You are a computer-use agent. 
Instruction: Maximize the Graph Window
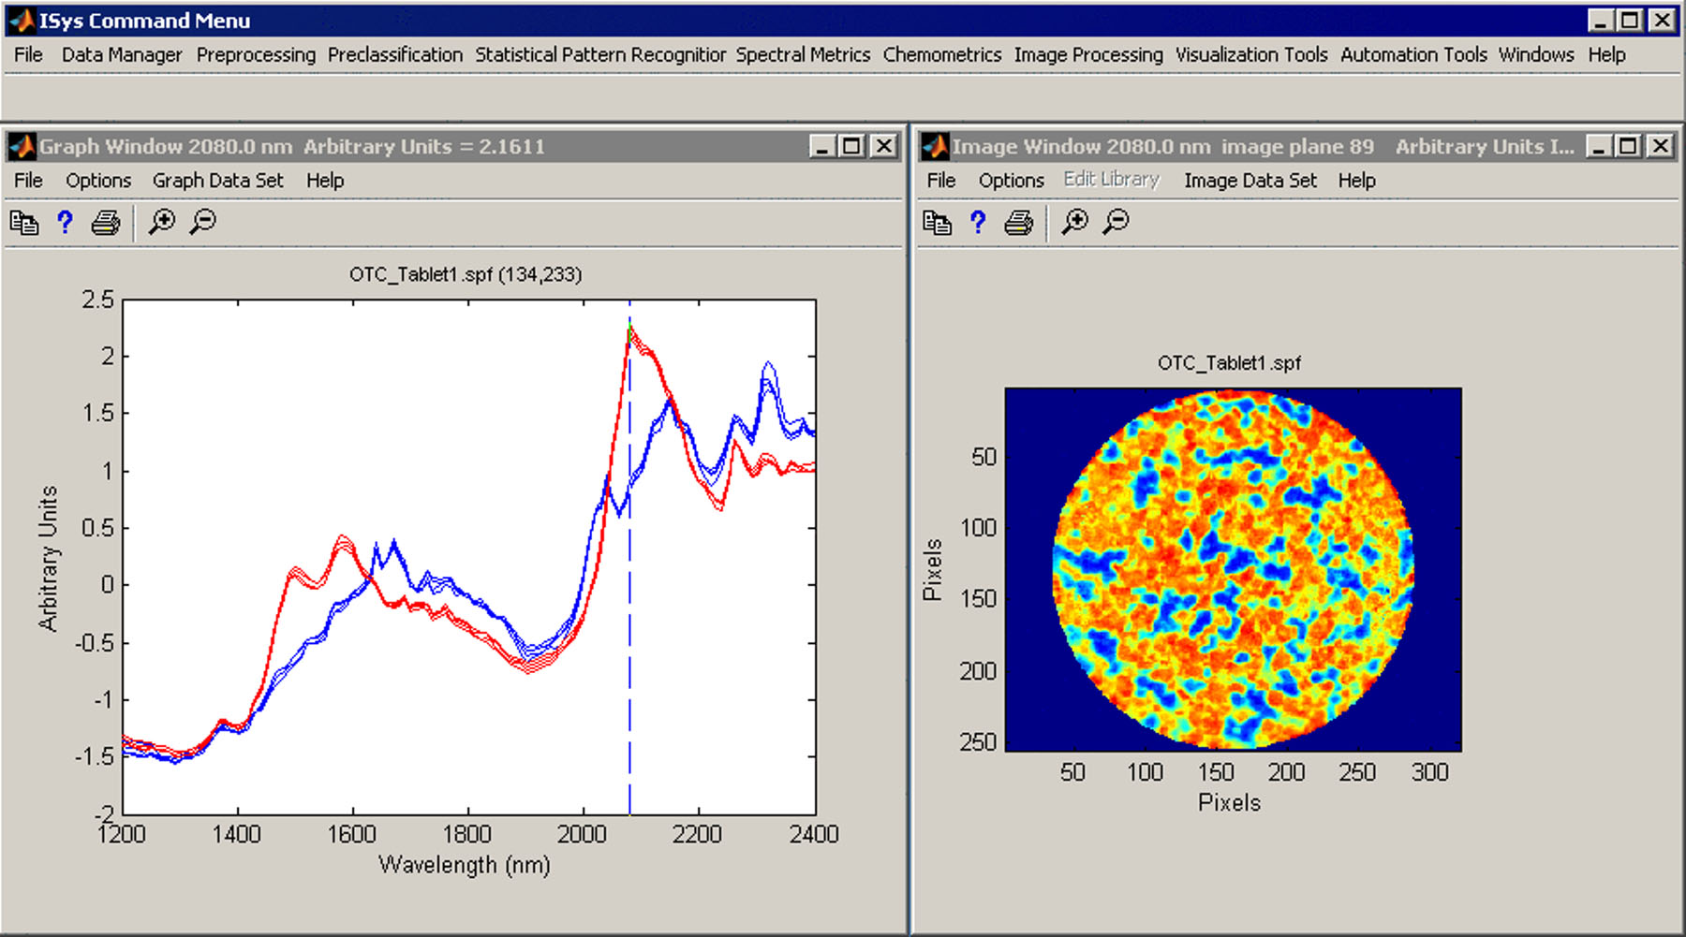tap(851, 146)
